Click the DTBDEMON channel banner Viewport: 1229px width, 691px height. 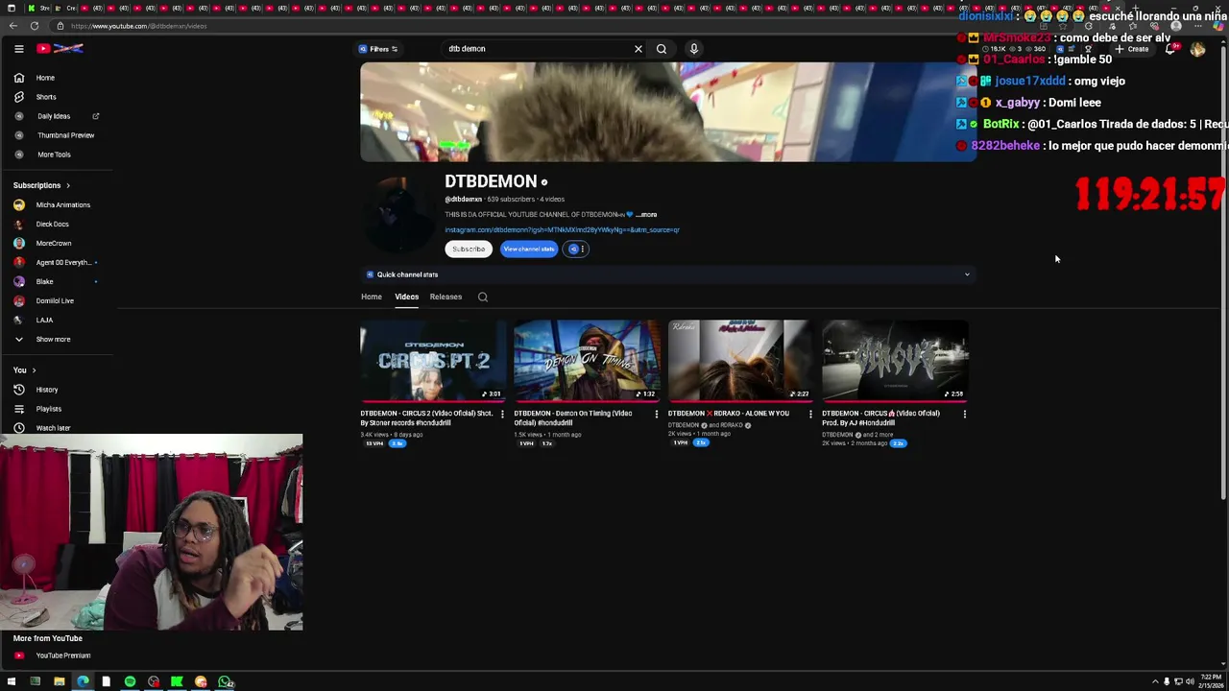(668, 112)
